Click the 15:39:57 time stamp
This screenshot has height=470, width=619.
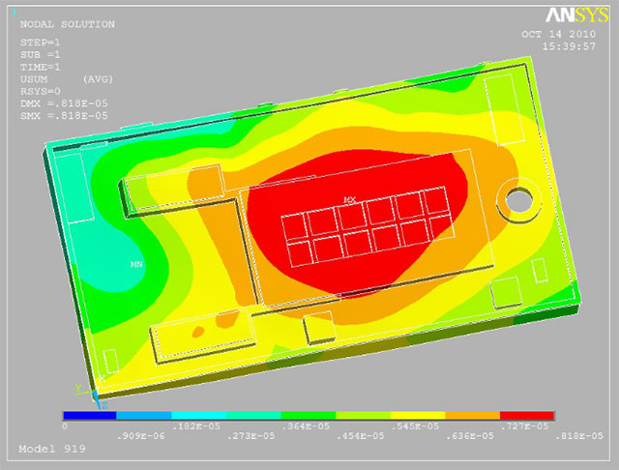pyautogui.click(x=568, y=45)
